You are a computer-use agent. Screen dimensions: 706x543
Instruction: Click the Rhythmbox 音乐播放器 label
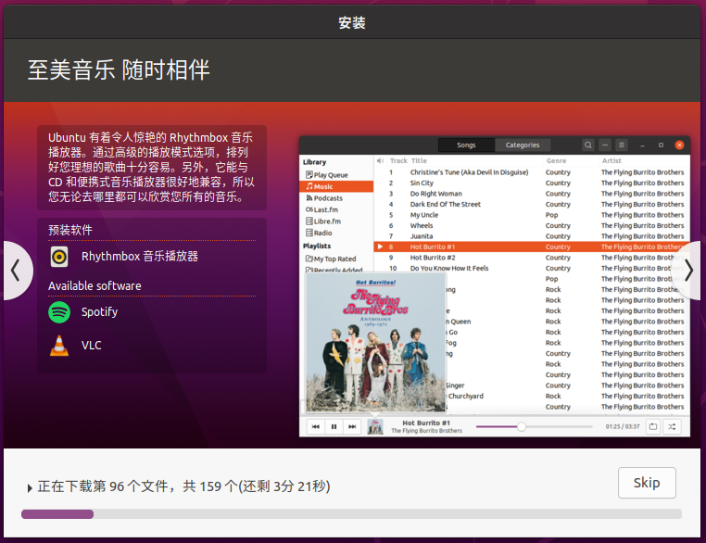coord(140,256)
